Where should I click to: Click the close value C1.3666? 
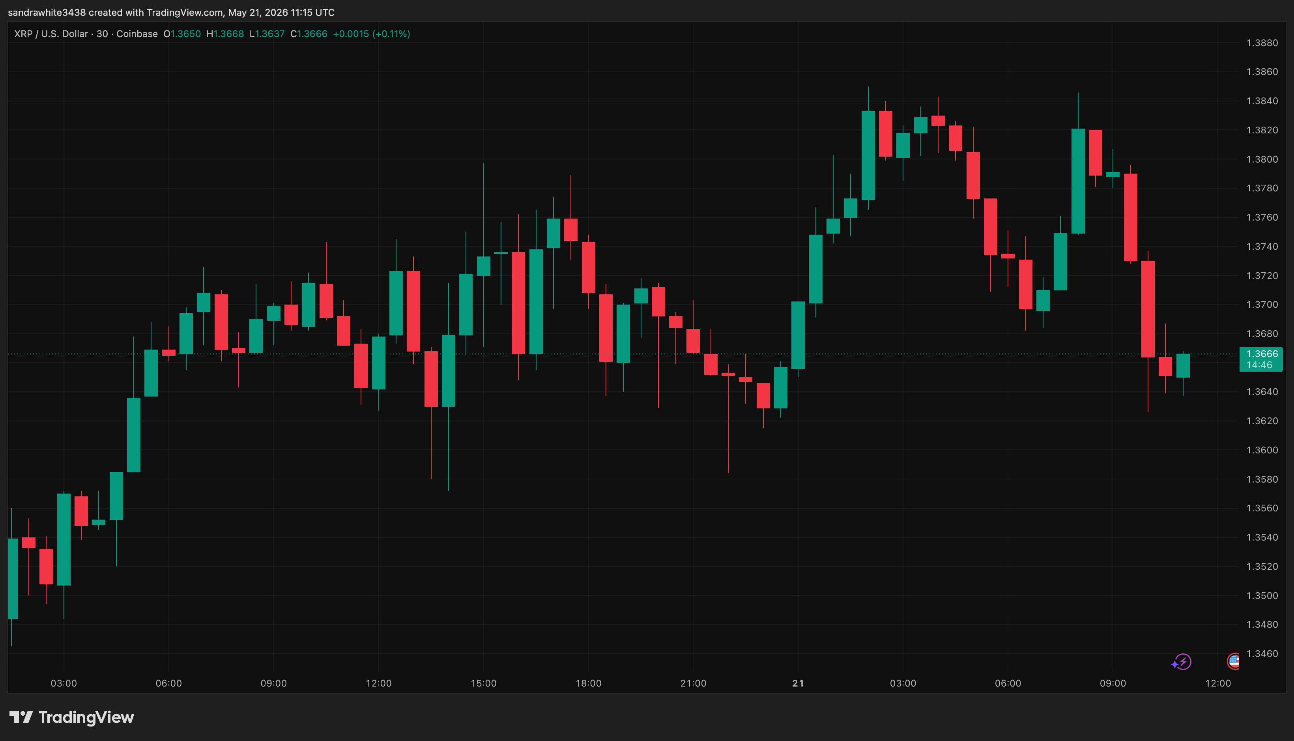[x=309, y=34]
